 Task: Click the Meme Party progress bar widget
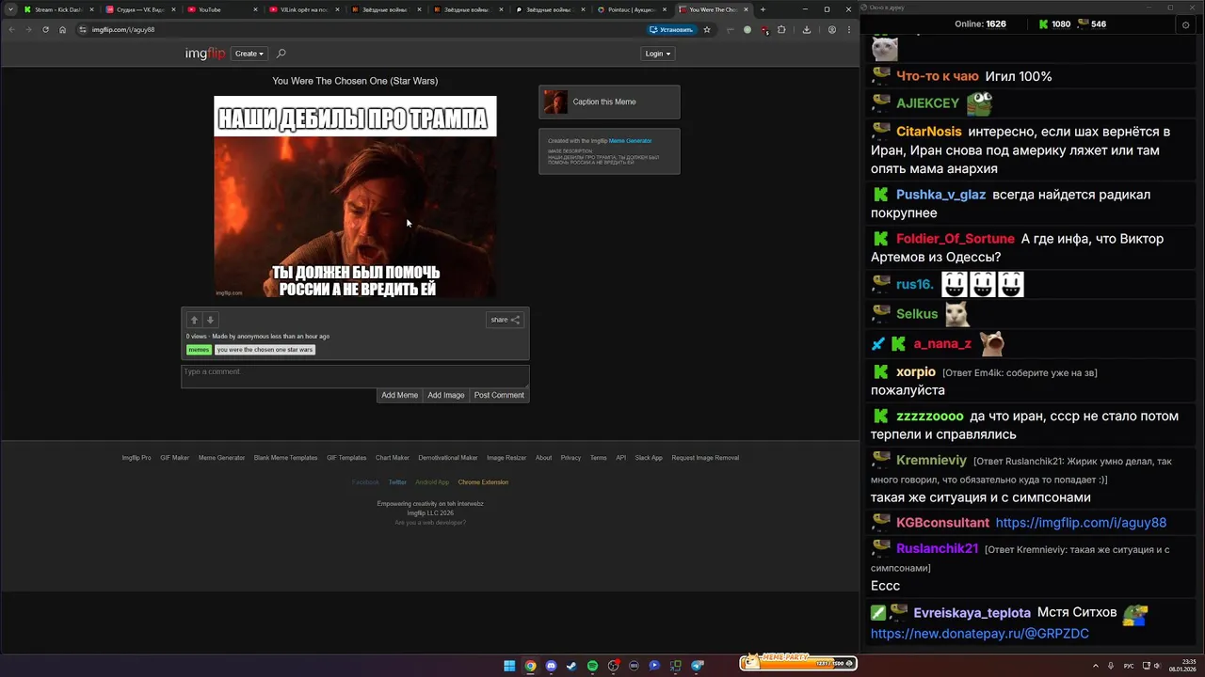(x=797, y=662)
